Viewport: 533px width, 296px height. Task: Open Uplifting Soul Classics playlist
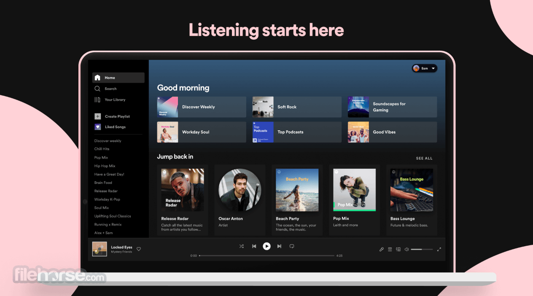point(113,216)
